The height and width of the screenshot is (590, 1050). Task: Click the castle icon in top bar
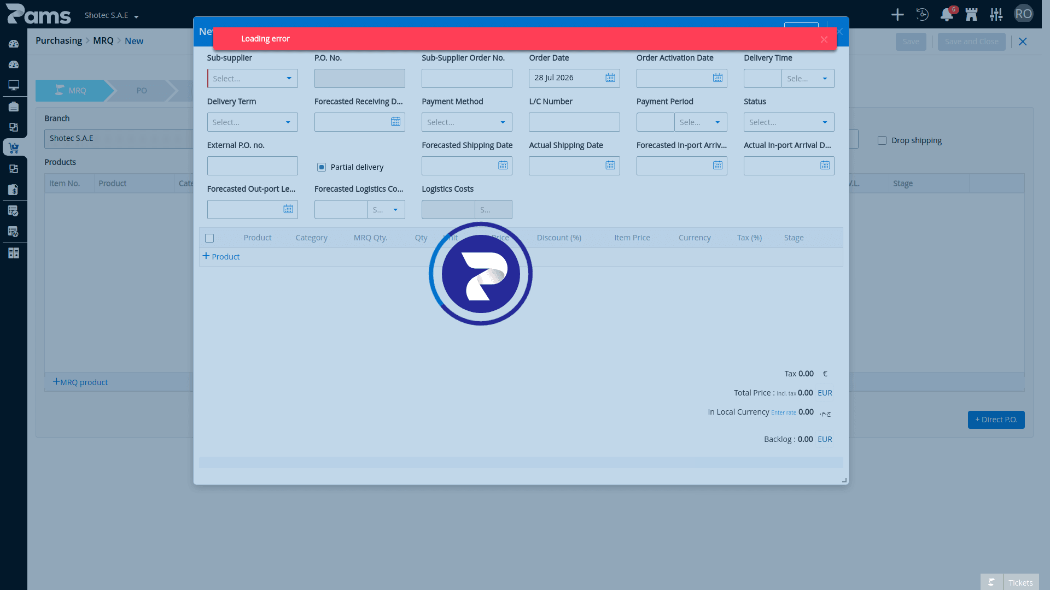972,15
